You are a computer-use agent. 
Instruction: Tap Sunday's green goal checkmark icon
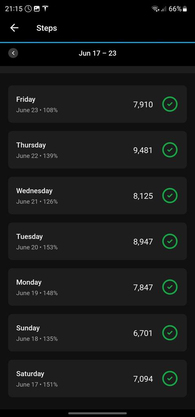pyautogui.click(x=170, y=333)
